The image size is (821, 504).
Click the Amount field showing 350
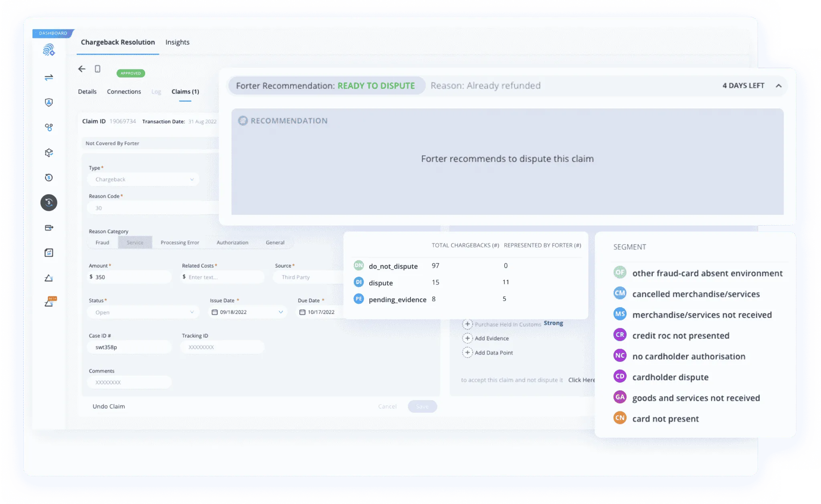[x=129, y=277]
